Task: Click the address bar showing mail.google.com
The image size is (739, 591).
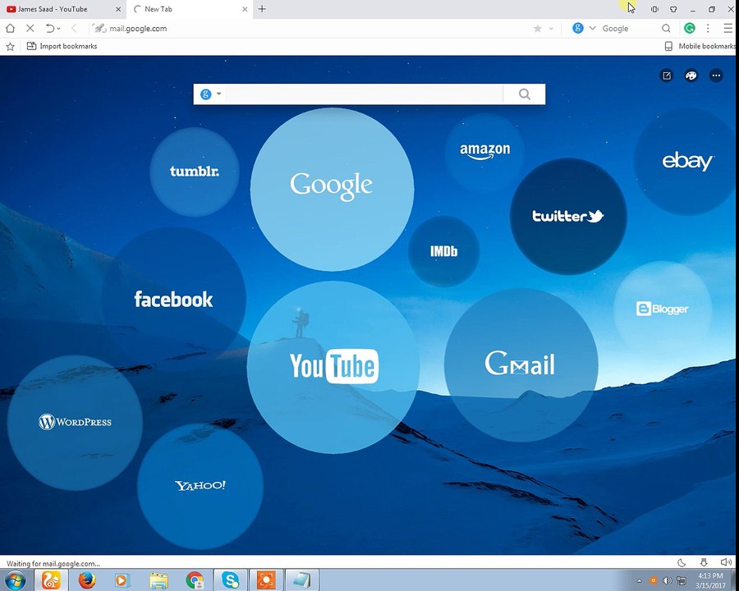Action: pos(311,28)
